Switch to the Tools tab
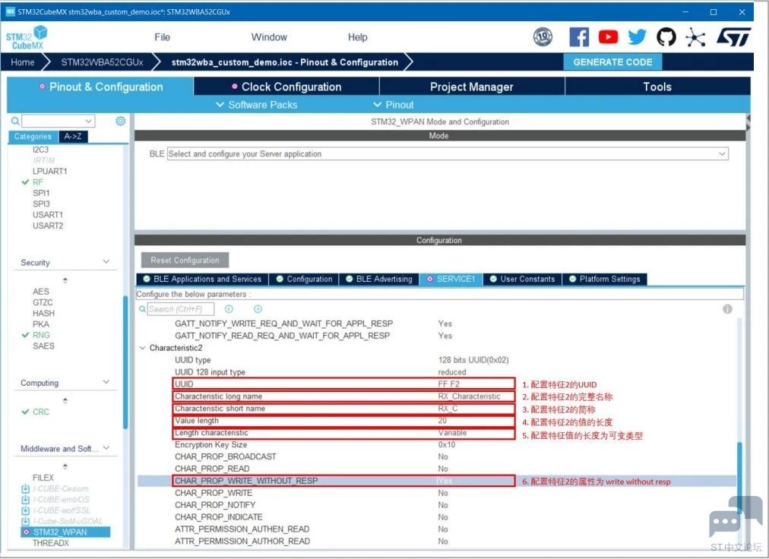The height and width of the screenshot is (559, 769). click(x=657, y=87)
